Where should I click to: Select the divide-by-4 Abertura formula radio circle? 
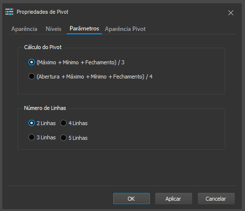coord(31,77)
